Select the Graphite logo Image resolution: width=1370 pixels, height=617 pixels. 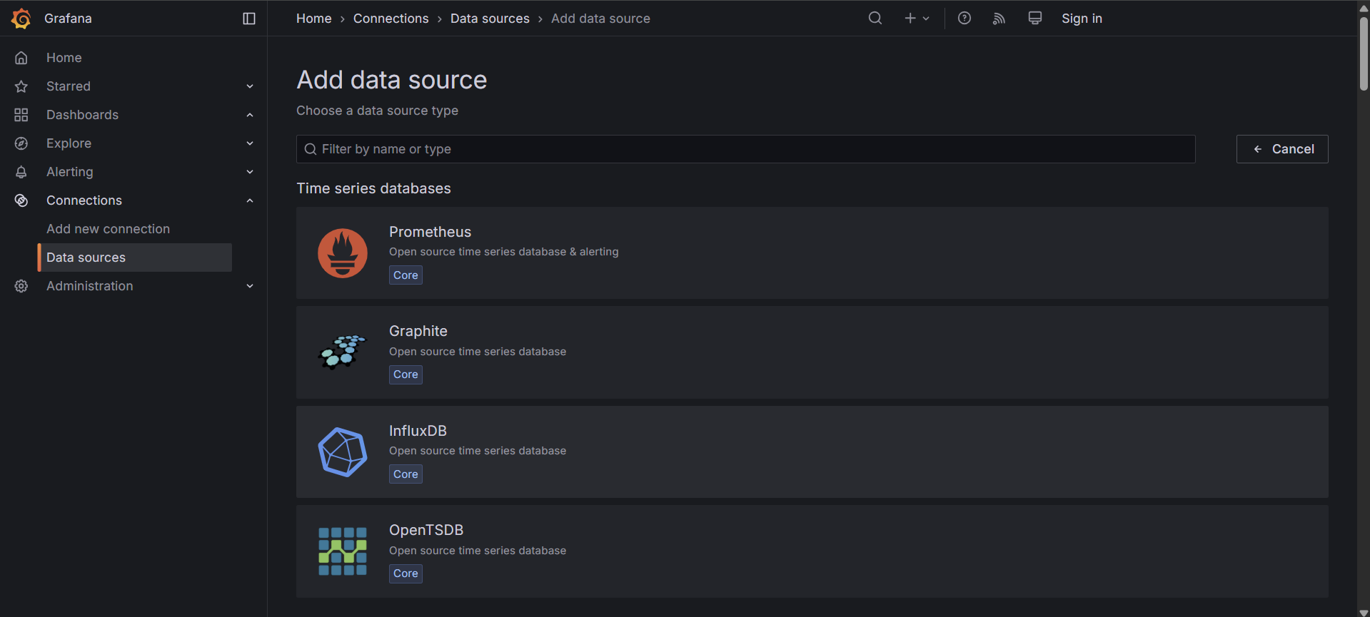click(x=343, y=352)
